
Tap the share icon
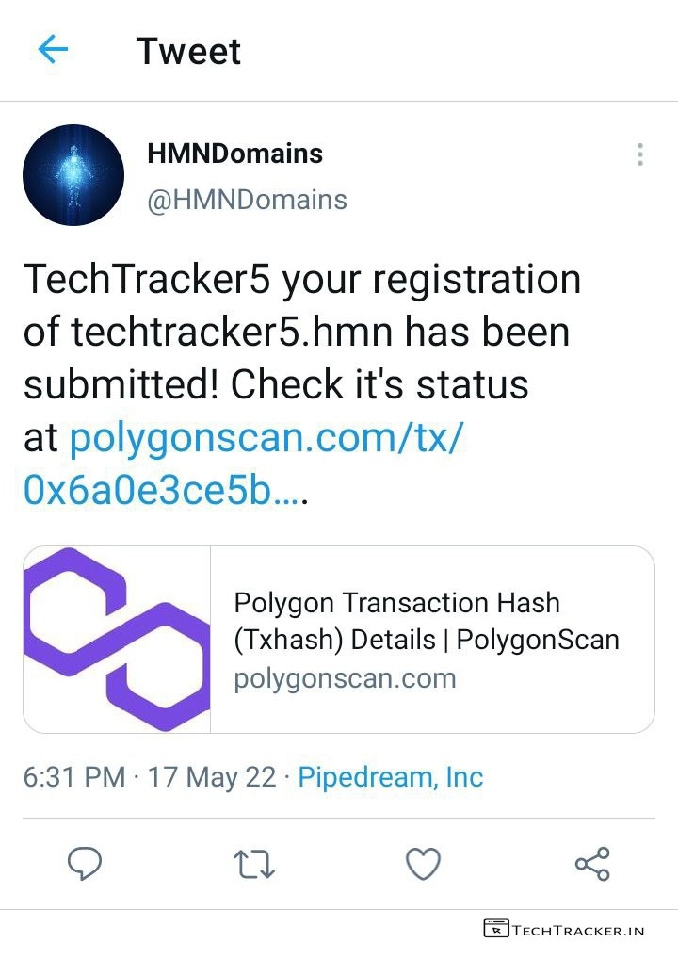coord(592,863)
